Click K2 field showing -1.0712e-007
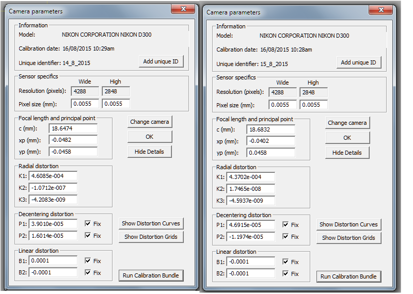This screenshot has height=294, width=413. coord(53,188)
